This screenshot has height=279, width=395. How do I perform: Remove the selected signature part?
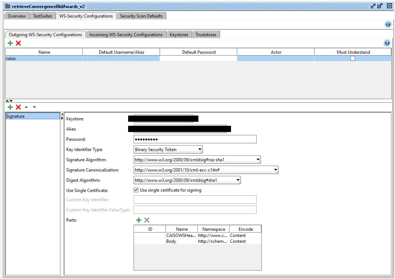point(146,220)
